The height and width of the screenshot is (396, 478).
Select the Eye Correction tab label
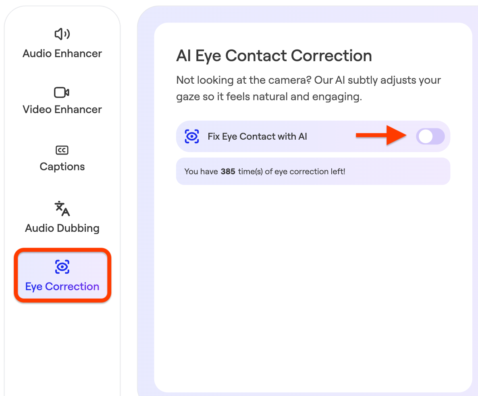(62, 287)
